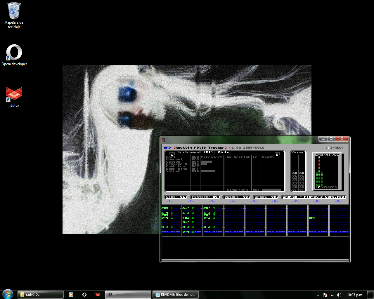Select channel -5- header
The image size is (374, 299).
pyautogui.click(x=254, y=201)
